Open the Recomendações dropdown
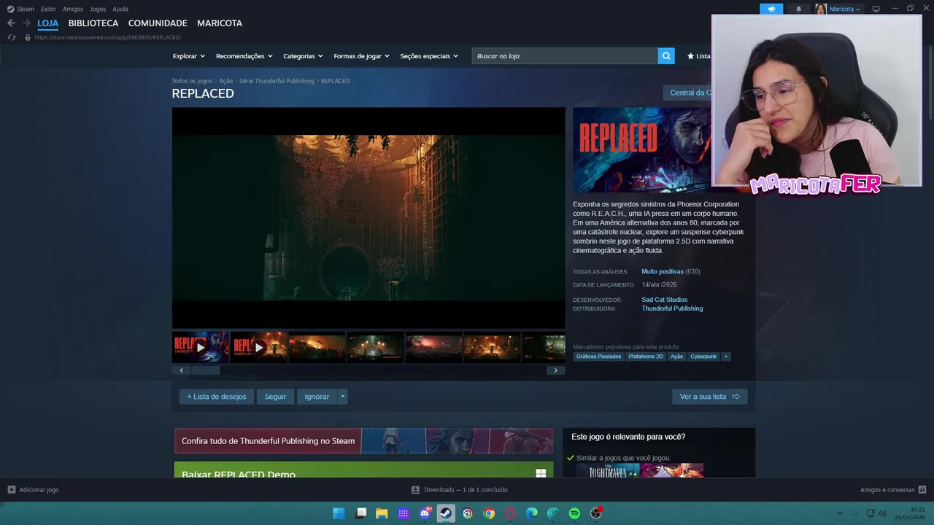The width and height of the screenshot is (934, 525). tap(244, 56)
